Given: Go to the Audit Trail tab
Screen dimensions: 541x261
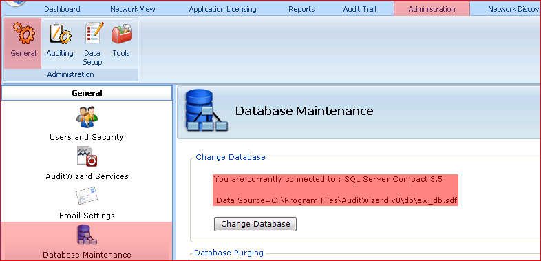Looking at the screenshot, I should click(x=359, y=9).
